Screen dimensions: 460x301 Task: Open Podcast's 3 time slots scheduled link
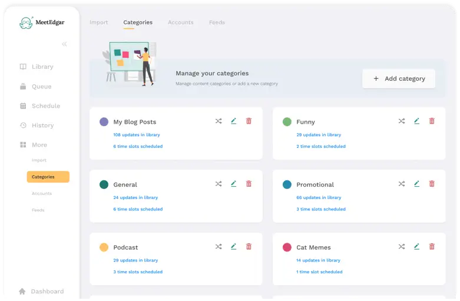pos(138,272)
